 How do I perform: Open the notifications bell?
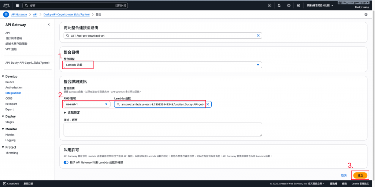coord(279,5)
